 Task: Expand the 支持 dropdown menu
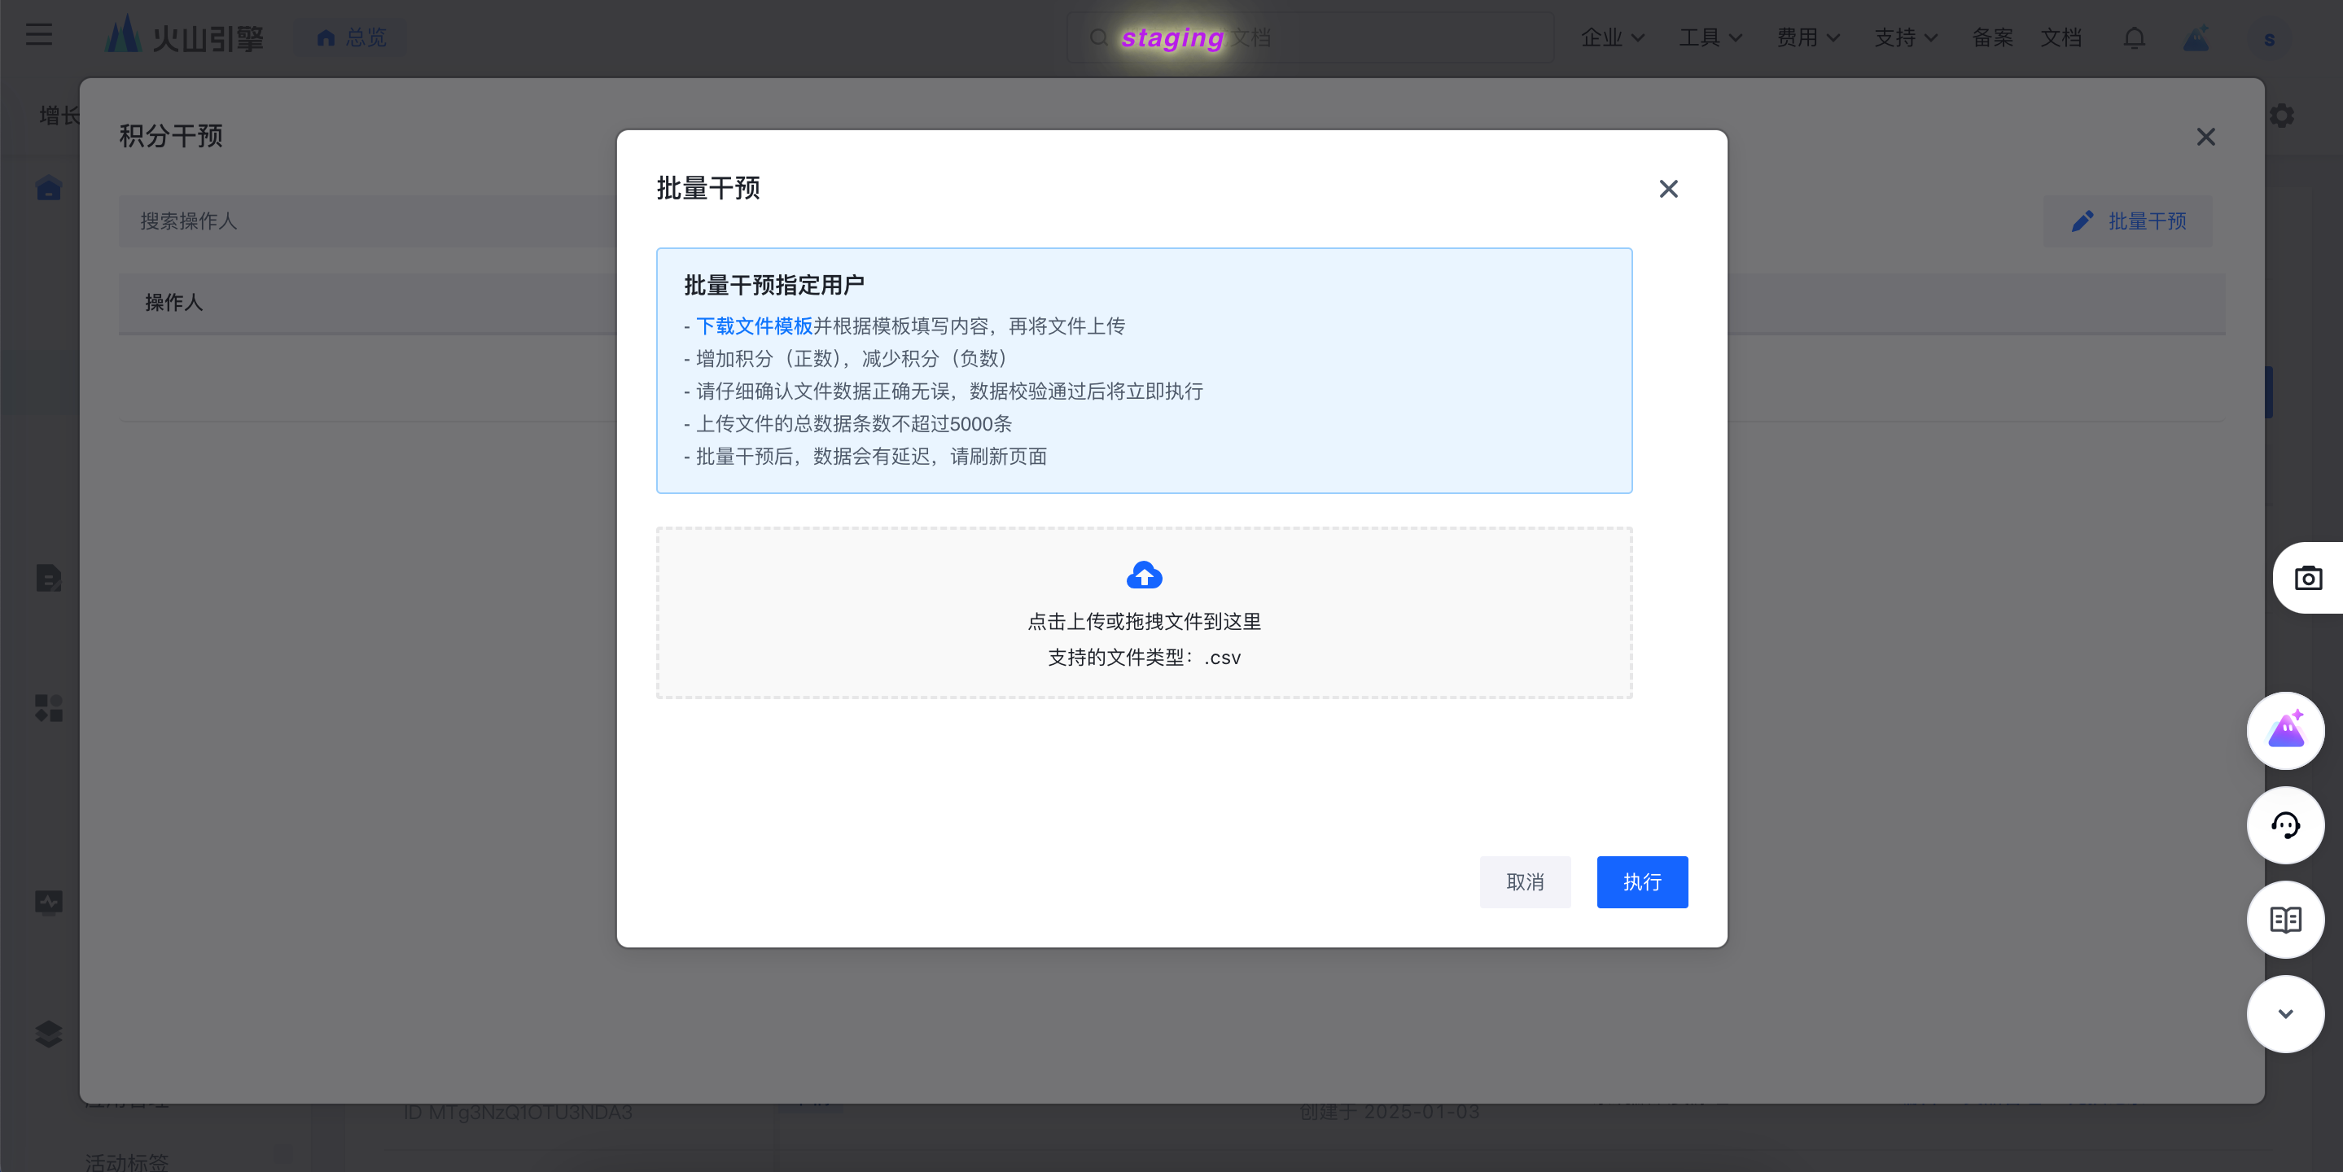pos(1906,37)
